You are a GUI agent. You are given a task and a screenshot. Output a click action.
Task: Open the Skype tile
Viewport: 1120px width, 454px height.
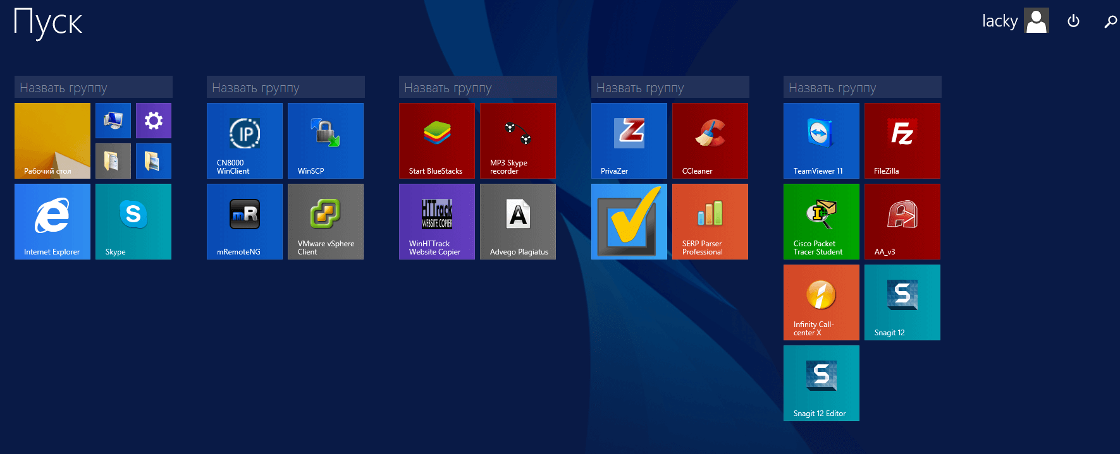(133, 222)
